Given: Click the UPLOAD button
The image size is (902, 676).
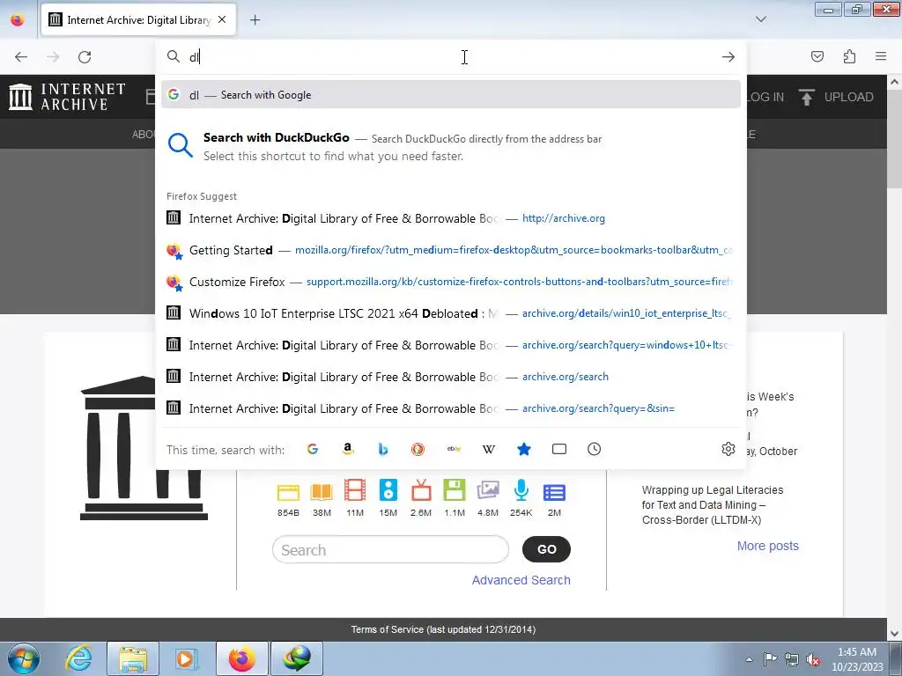Looking at the screenshot, I should pyautogui.click(x=836, y=97).
